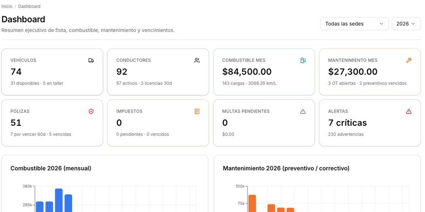Image resolution: width=425 pixels, height=212 pixels.
Task: Click the MANTENIMIENTO MES card label
Action: click(x=353, y=60)
